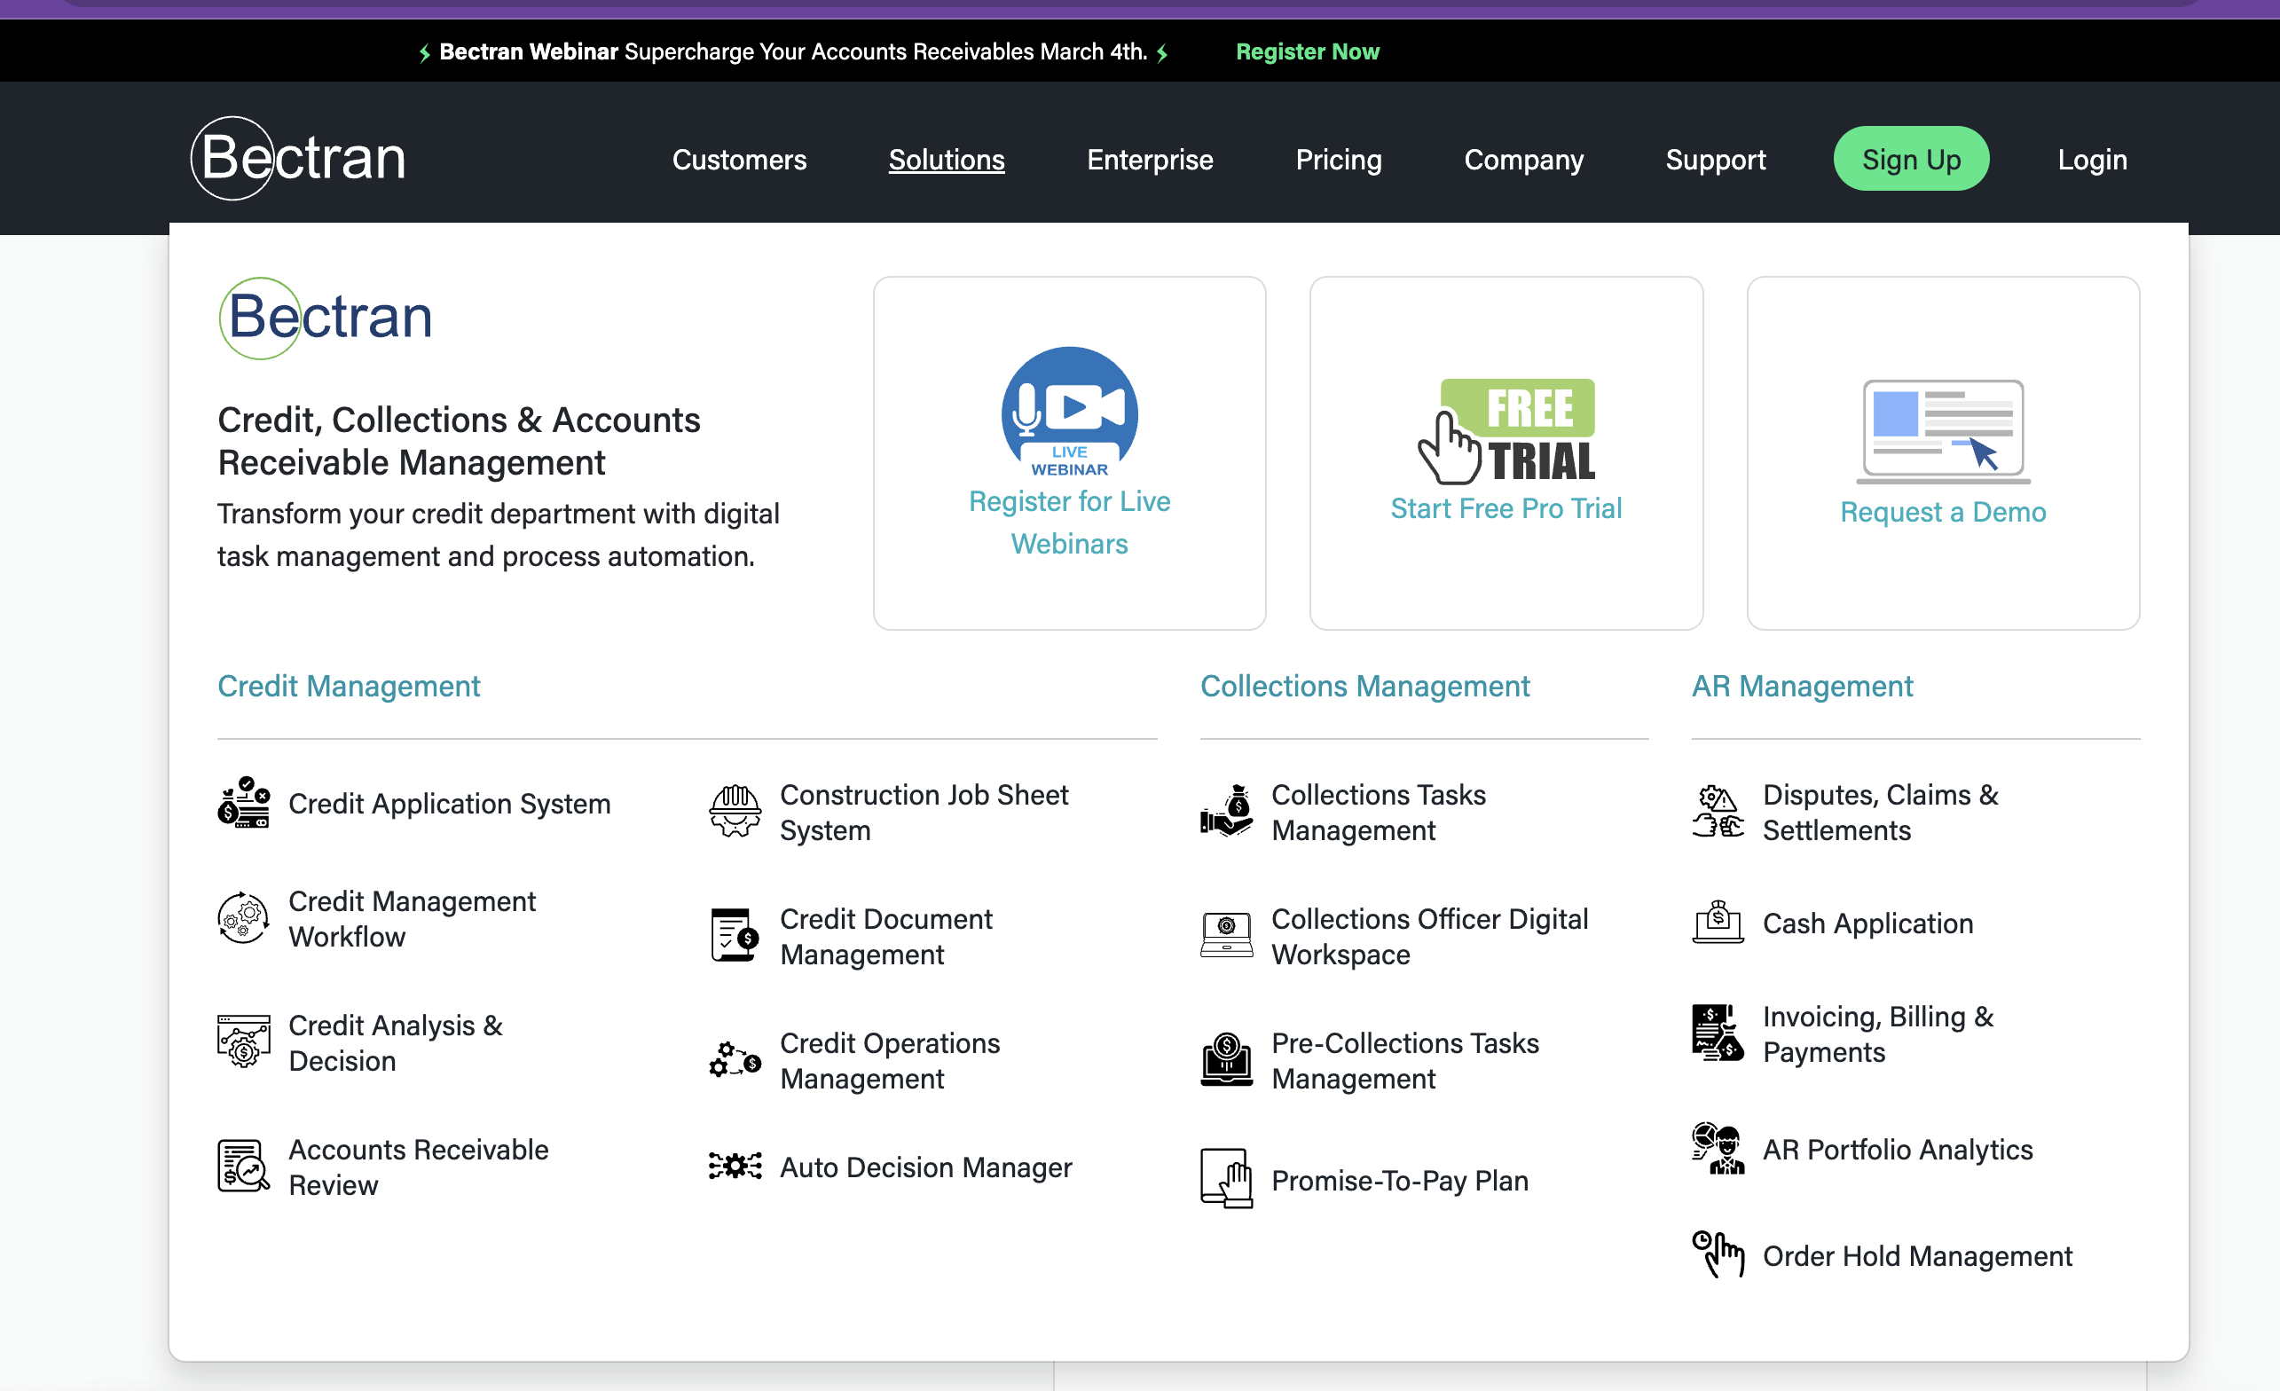
Task: Open the Customers menu
Action: pos(738,159)
